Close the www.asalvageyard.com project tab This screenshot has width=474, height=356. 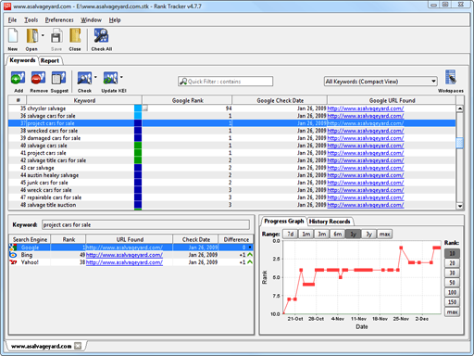[78, 346]
